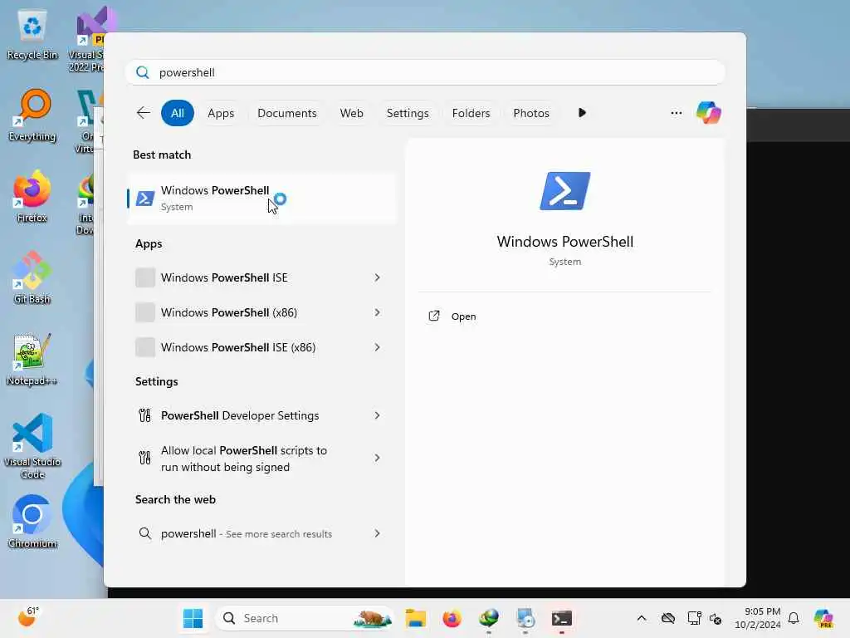The image size is (850, 638).
Task: Select the All filter tab
Action: [178, 113]
